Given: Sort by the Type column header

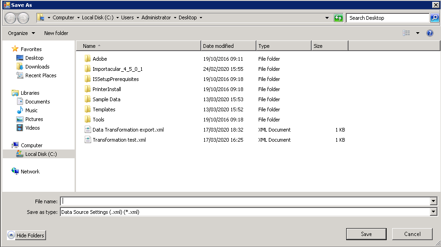Looking at the screenshot, I should coord(284,46).
